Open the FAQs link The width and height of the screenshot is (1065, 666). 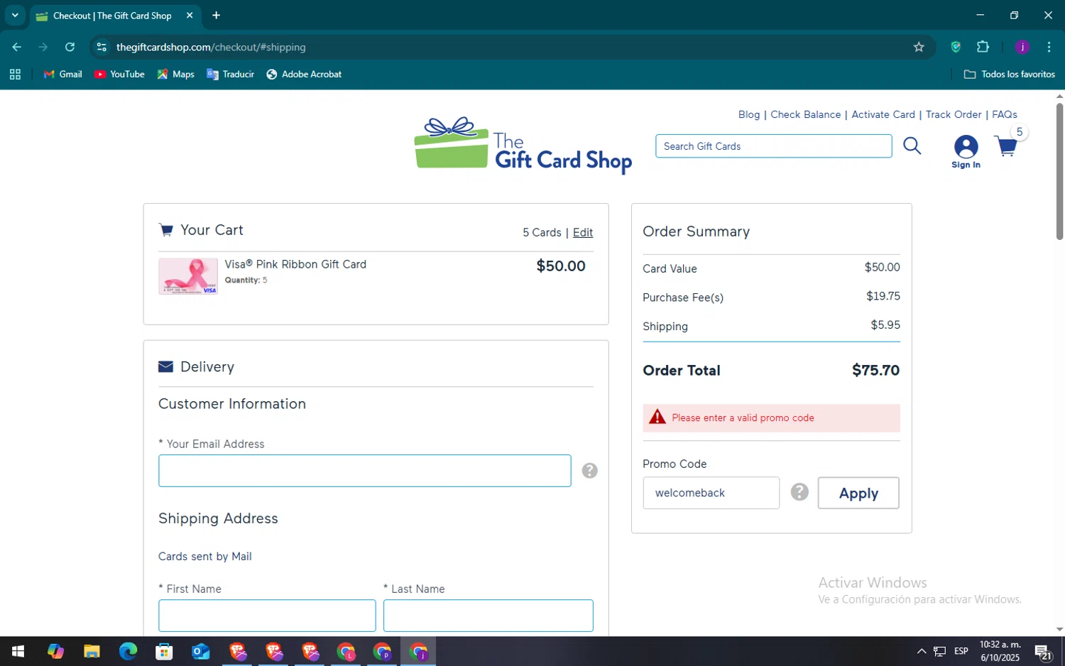point(1004,114)
